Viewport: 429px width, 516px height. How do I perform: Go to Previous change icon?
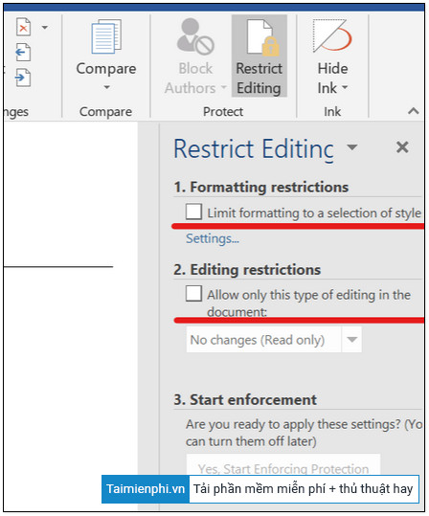click(23, 52)
